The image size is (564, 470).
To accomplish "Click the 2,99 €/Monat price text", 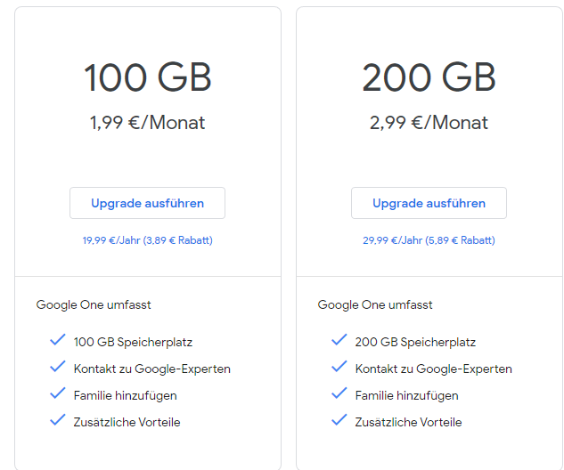I will pos(429,123).
